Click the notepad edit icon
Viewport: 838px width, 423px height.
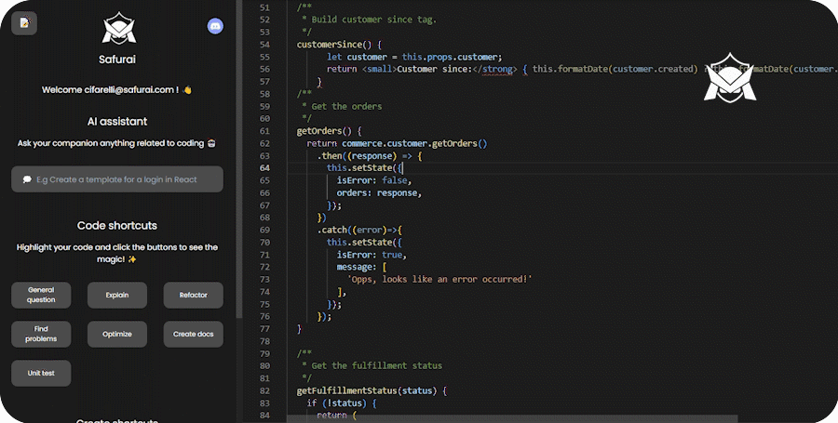[25, 23]
